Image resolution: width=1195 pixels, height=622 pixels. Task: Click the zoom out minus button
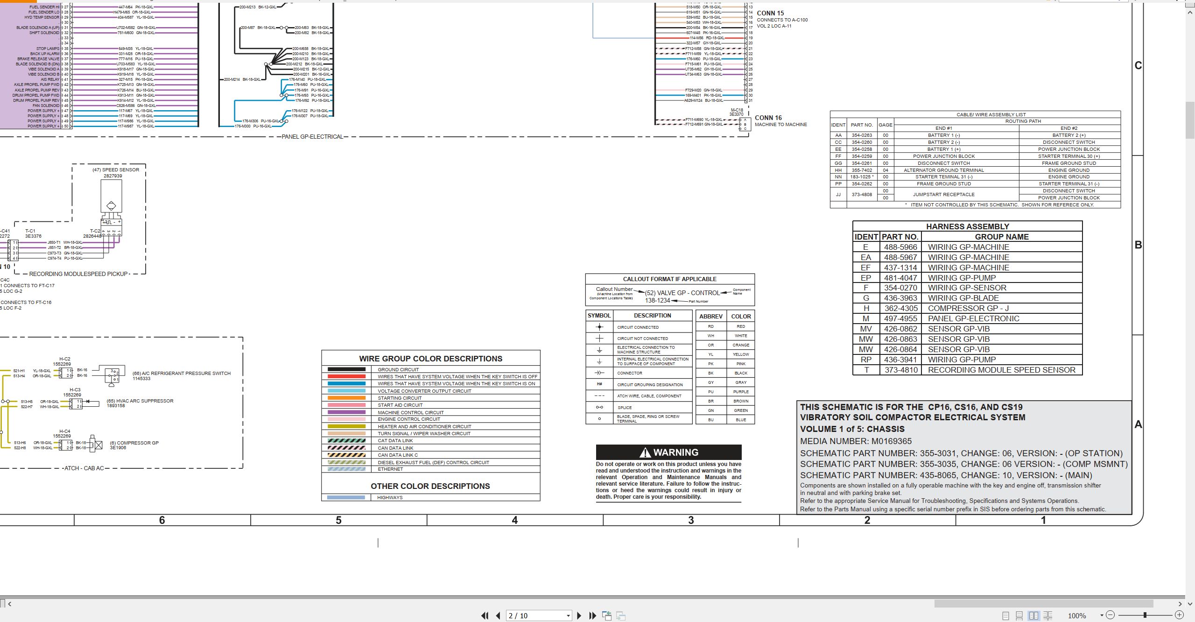point(1111,615)
